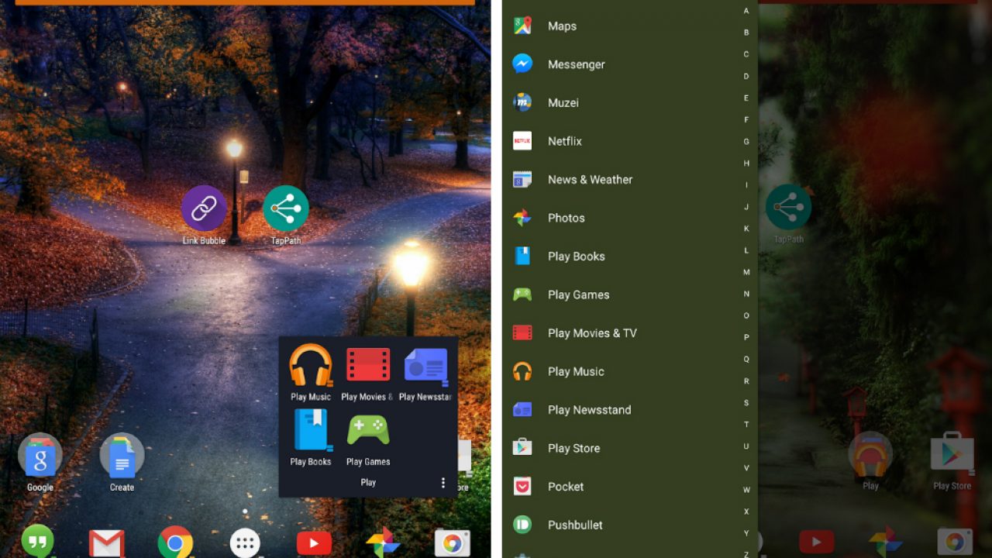The height and width of the screenshot is (558, 992).
Task: Open Play Newsstand in the Play folder
Action: pyautogui.click(x=425, y=366)
